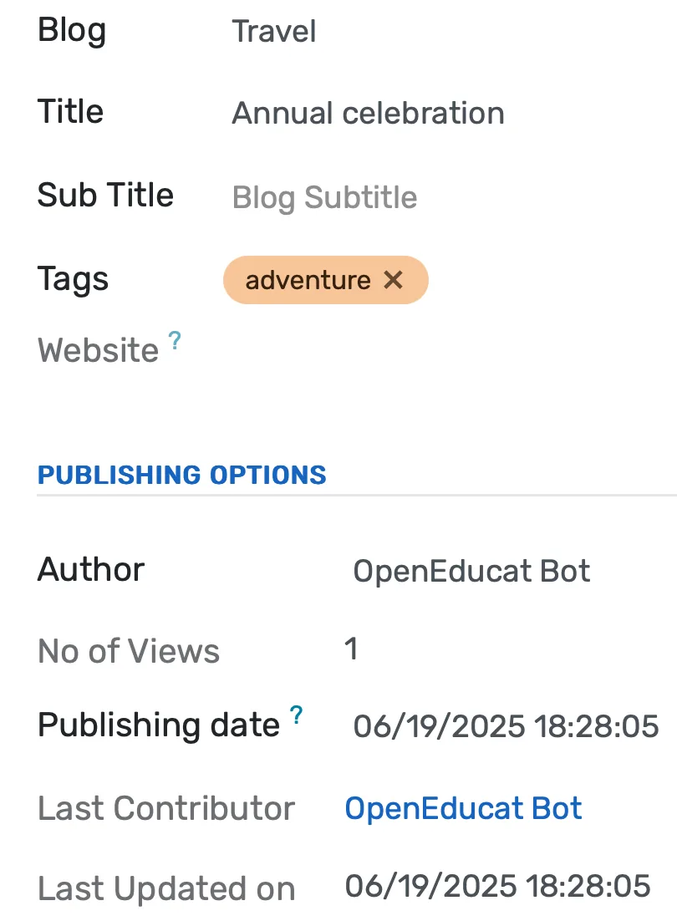Click the Last Updated on timestamp

pyautogui.click(x=497, y=887)
